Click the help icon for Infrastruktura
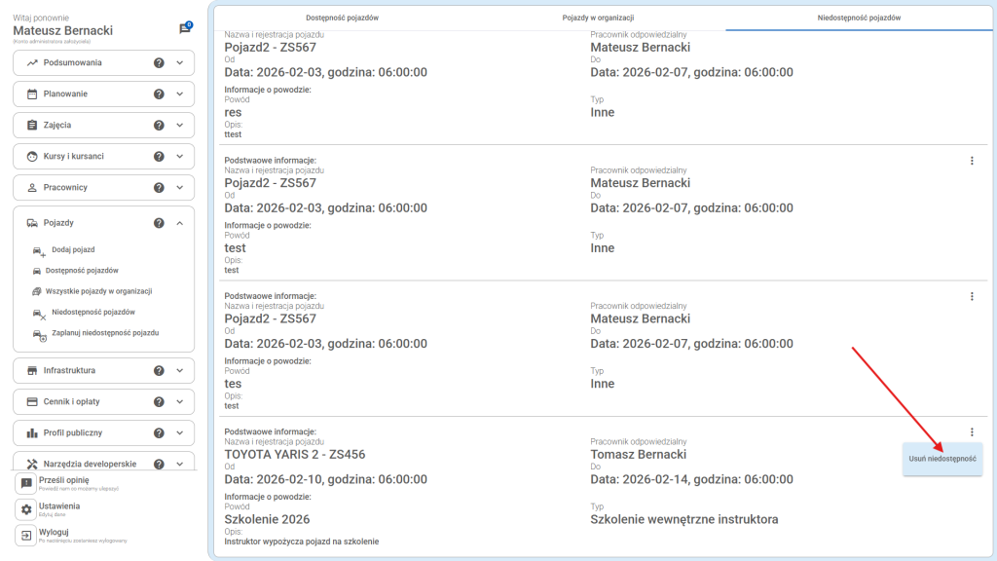Viewport: 997px width, 561px height. click(159, 371)
